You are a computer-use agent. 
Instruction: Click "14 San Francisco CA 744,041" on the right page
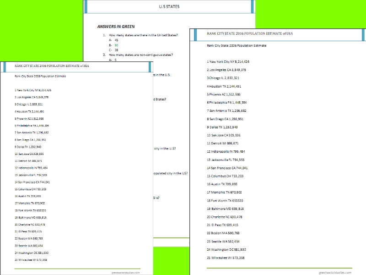click(227, 168)
